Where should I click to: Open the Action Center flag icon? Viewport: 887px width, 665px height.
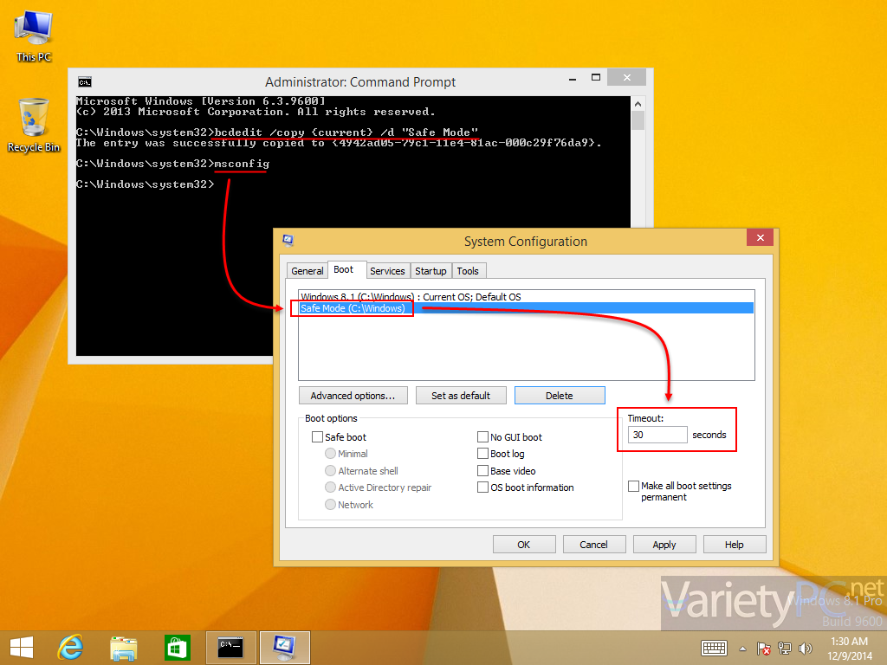[764, 648]
